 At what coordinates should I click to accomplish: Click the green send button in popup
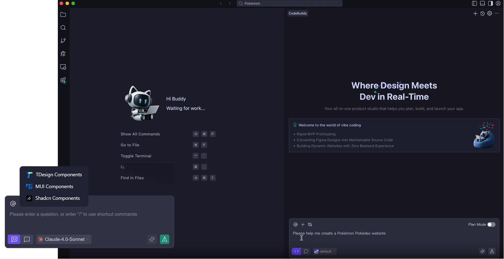[x=164, y=239]
